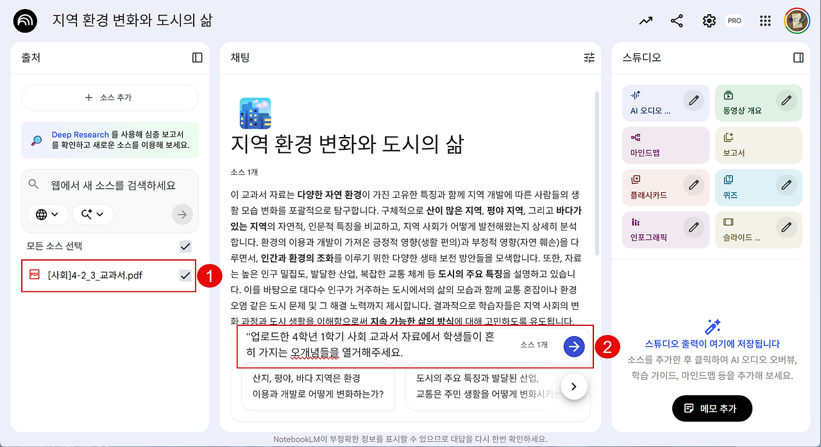Open the settings gear icon
Viewport: 821px width, 447px height.
coord(709,20)
